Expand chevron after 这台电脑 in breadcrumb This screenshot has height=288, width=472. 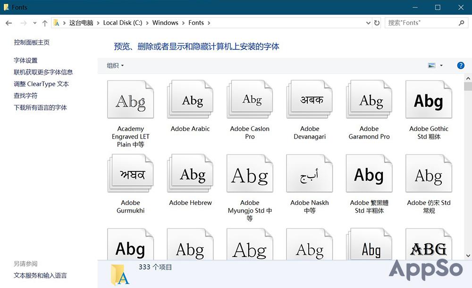click(98, 23)
